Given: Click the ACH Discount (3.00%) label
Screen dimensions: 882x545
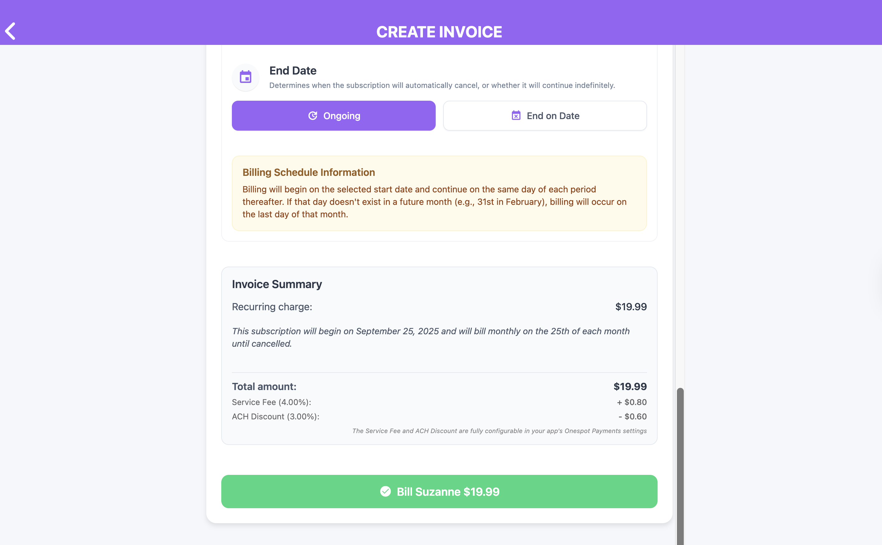Looking at the screenshot, I should click(x=276, y=417).
